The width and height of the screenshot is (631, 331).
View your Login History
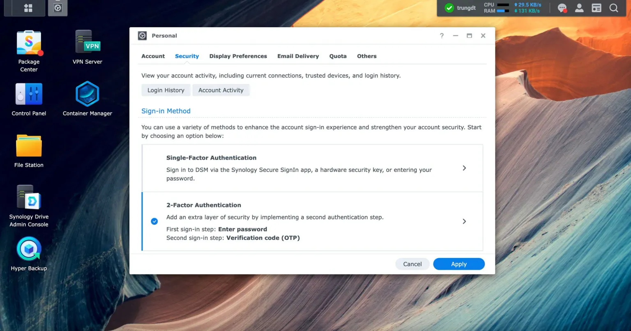[x=166, y=90]
